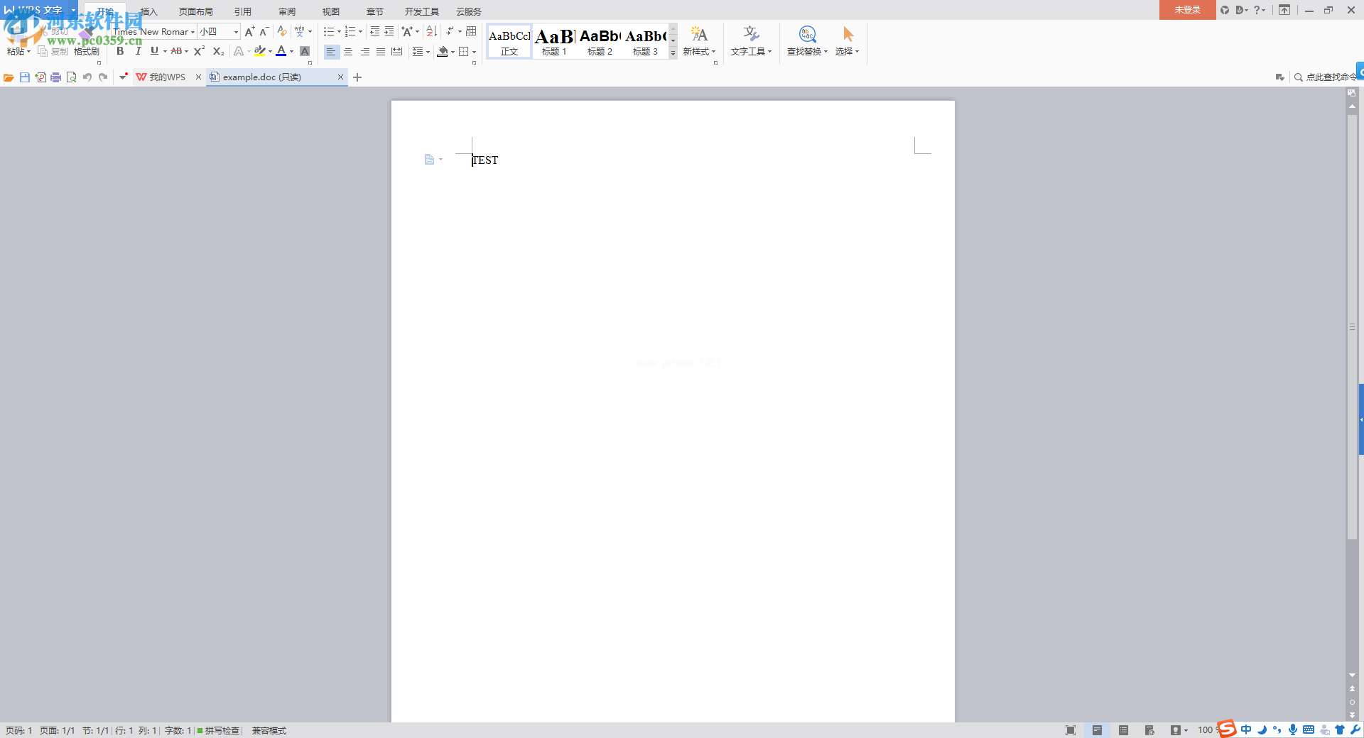This screenshot has height=738, width=1364.
Task: Toggle bold formatting
Action: tap(120, 51)
